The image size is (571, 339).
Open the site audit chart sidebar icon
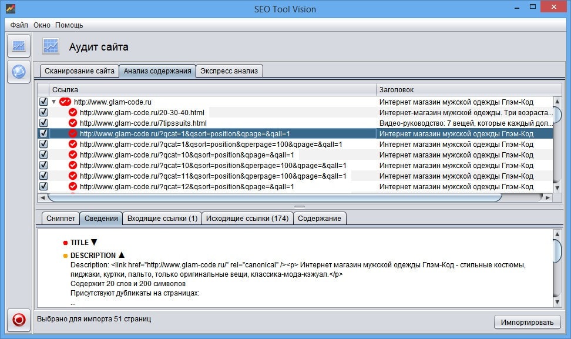pyautogui.click(x=19, y=45)
